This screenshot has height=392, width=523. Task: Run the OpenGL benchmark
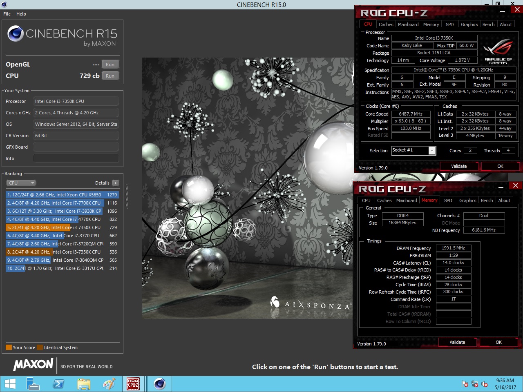[x=110, y=65]
